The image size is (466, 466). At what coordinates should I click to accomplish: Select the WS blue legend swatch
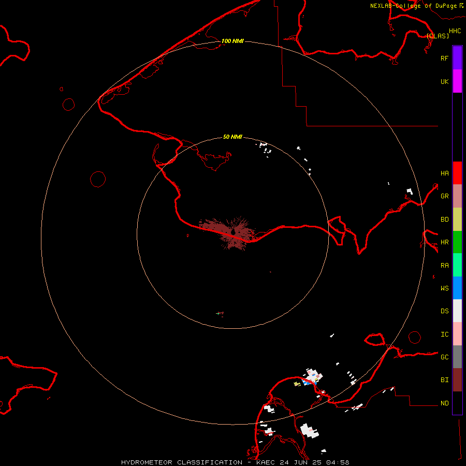[457, 288]
